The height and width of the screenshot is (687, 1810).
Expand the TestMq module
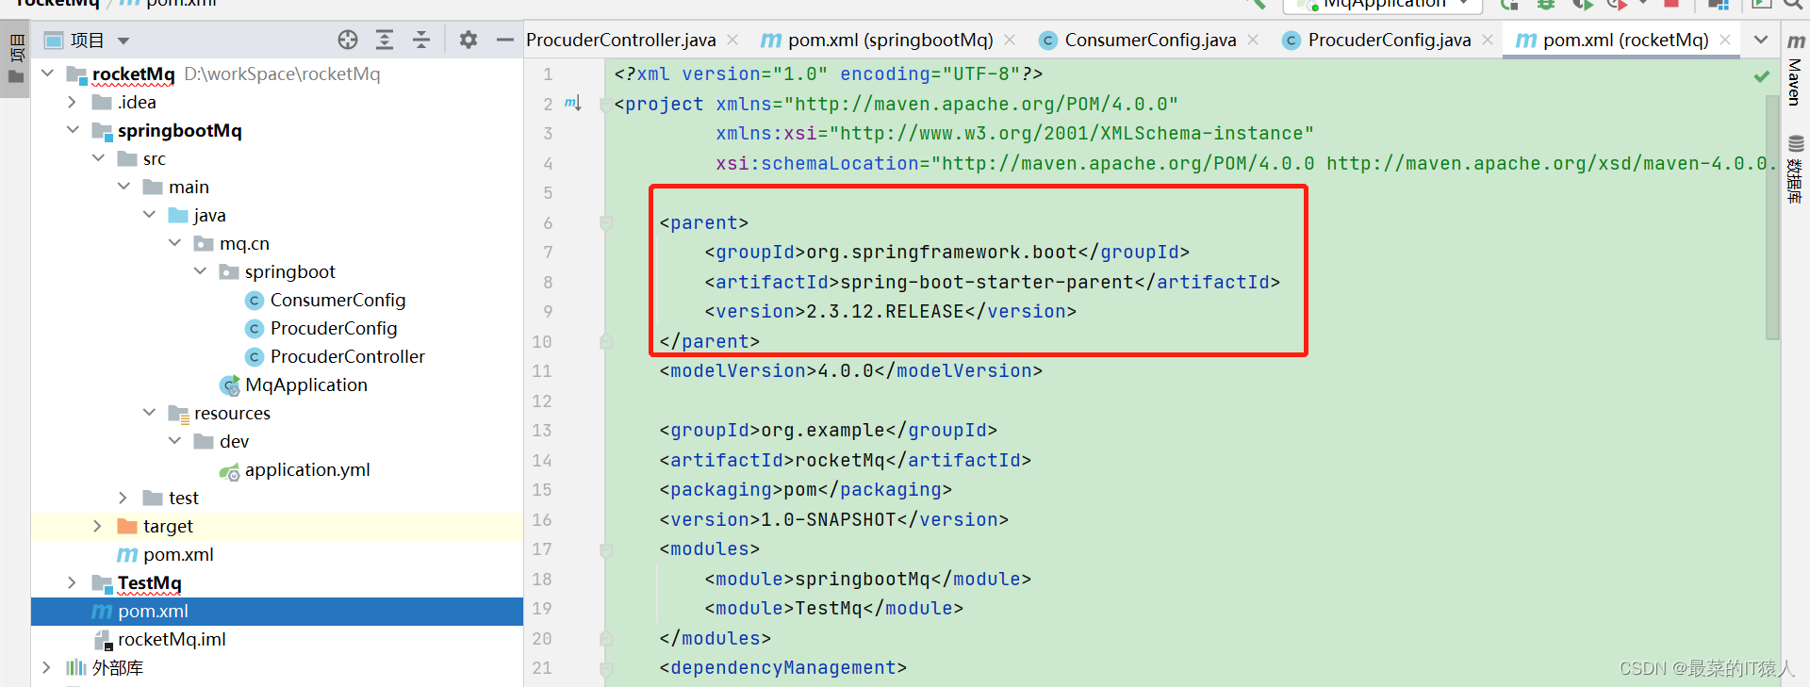(x=73, y=582)
